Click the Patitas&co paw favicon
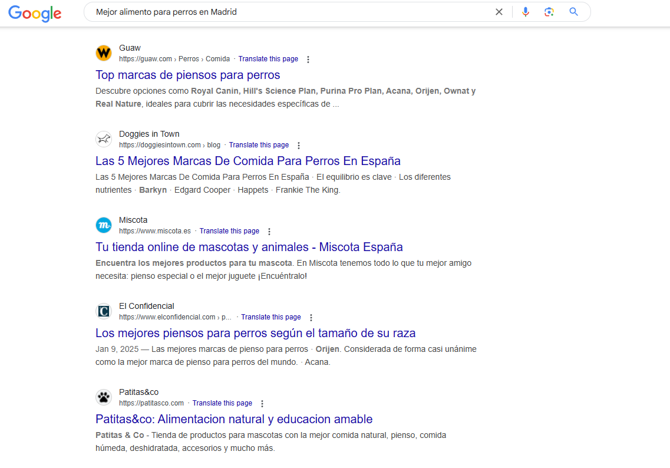The image size is (670, 468). pos(103,397)
